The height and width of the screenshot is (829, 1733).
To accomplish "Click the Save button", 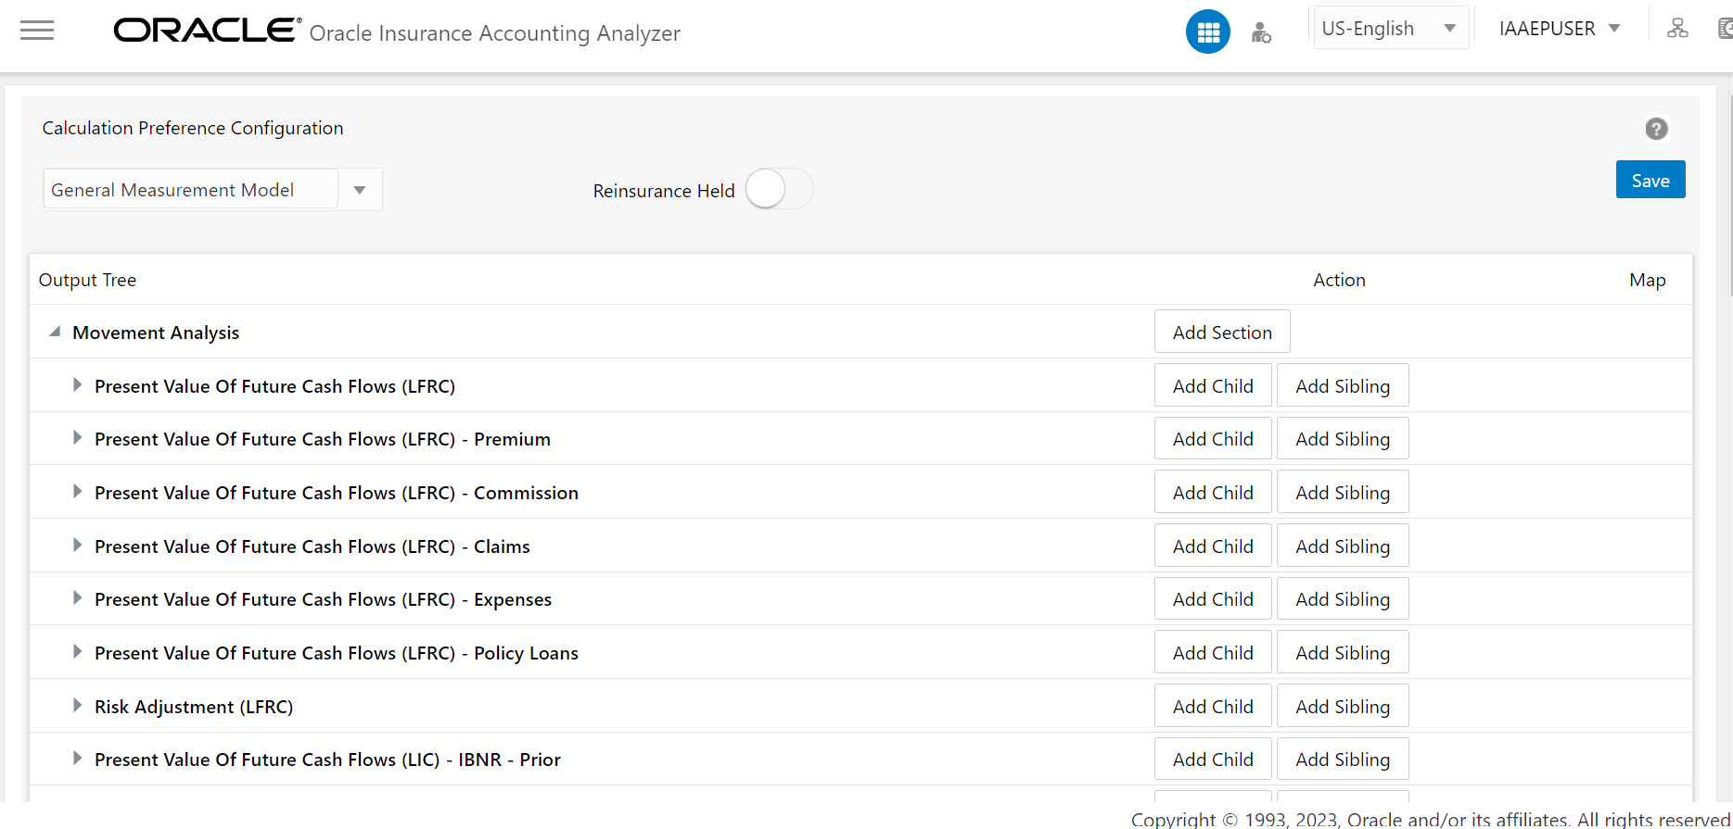I will [1650, 181].
